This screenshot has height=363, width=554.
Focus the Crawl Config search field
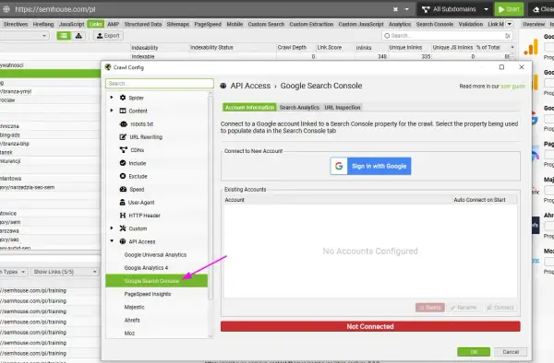tap(160, 84)
